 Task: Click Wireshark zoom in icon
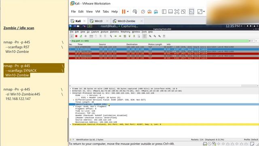[x=150, y=36]
